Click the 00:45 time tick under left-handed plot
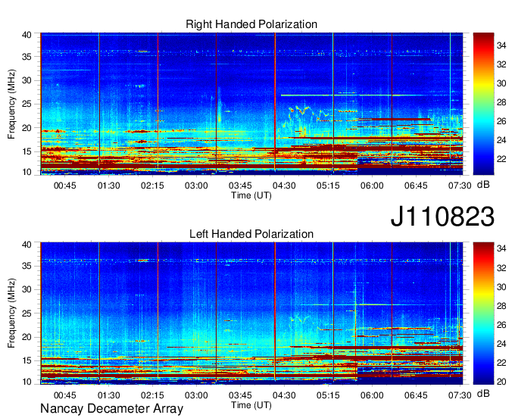Image resolution: width=515 pixels, height=418 pixels. click(64, 395)
